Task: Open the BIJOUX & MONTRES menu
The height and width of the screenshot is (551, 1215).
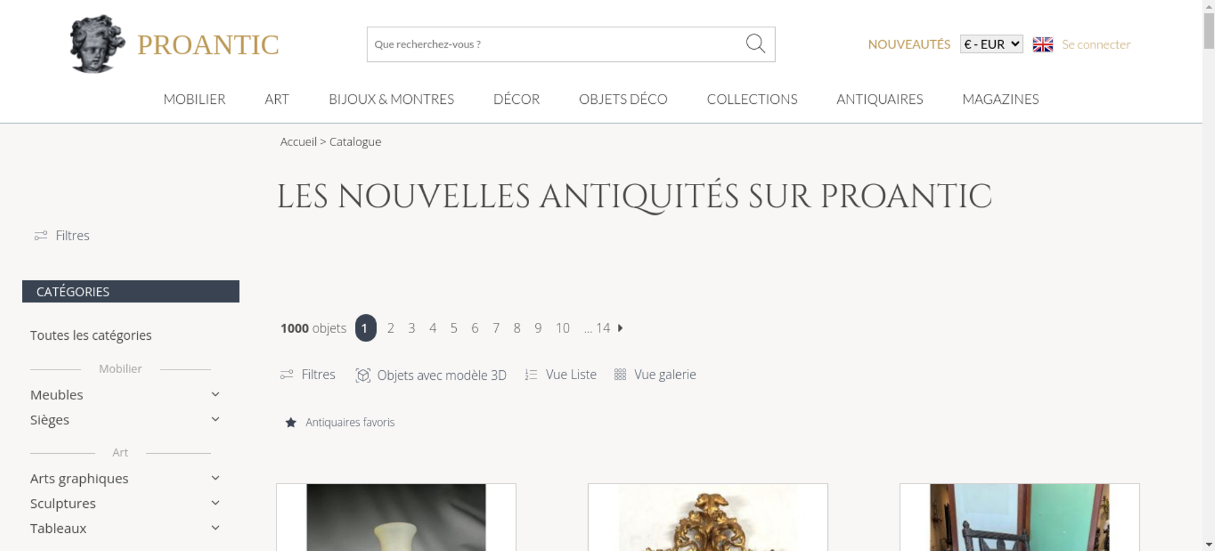Action: point(391,99)
